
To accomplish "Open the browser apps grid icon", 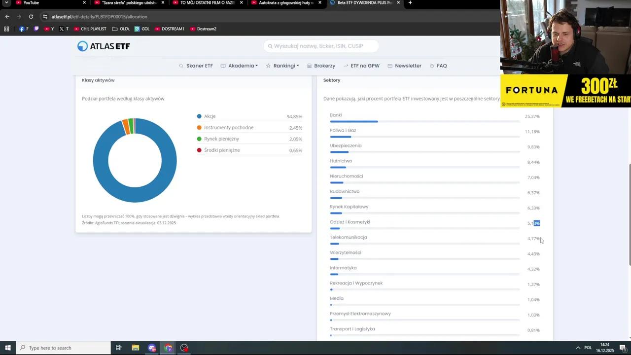I will pos(6,29).
